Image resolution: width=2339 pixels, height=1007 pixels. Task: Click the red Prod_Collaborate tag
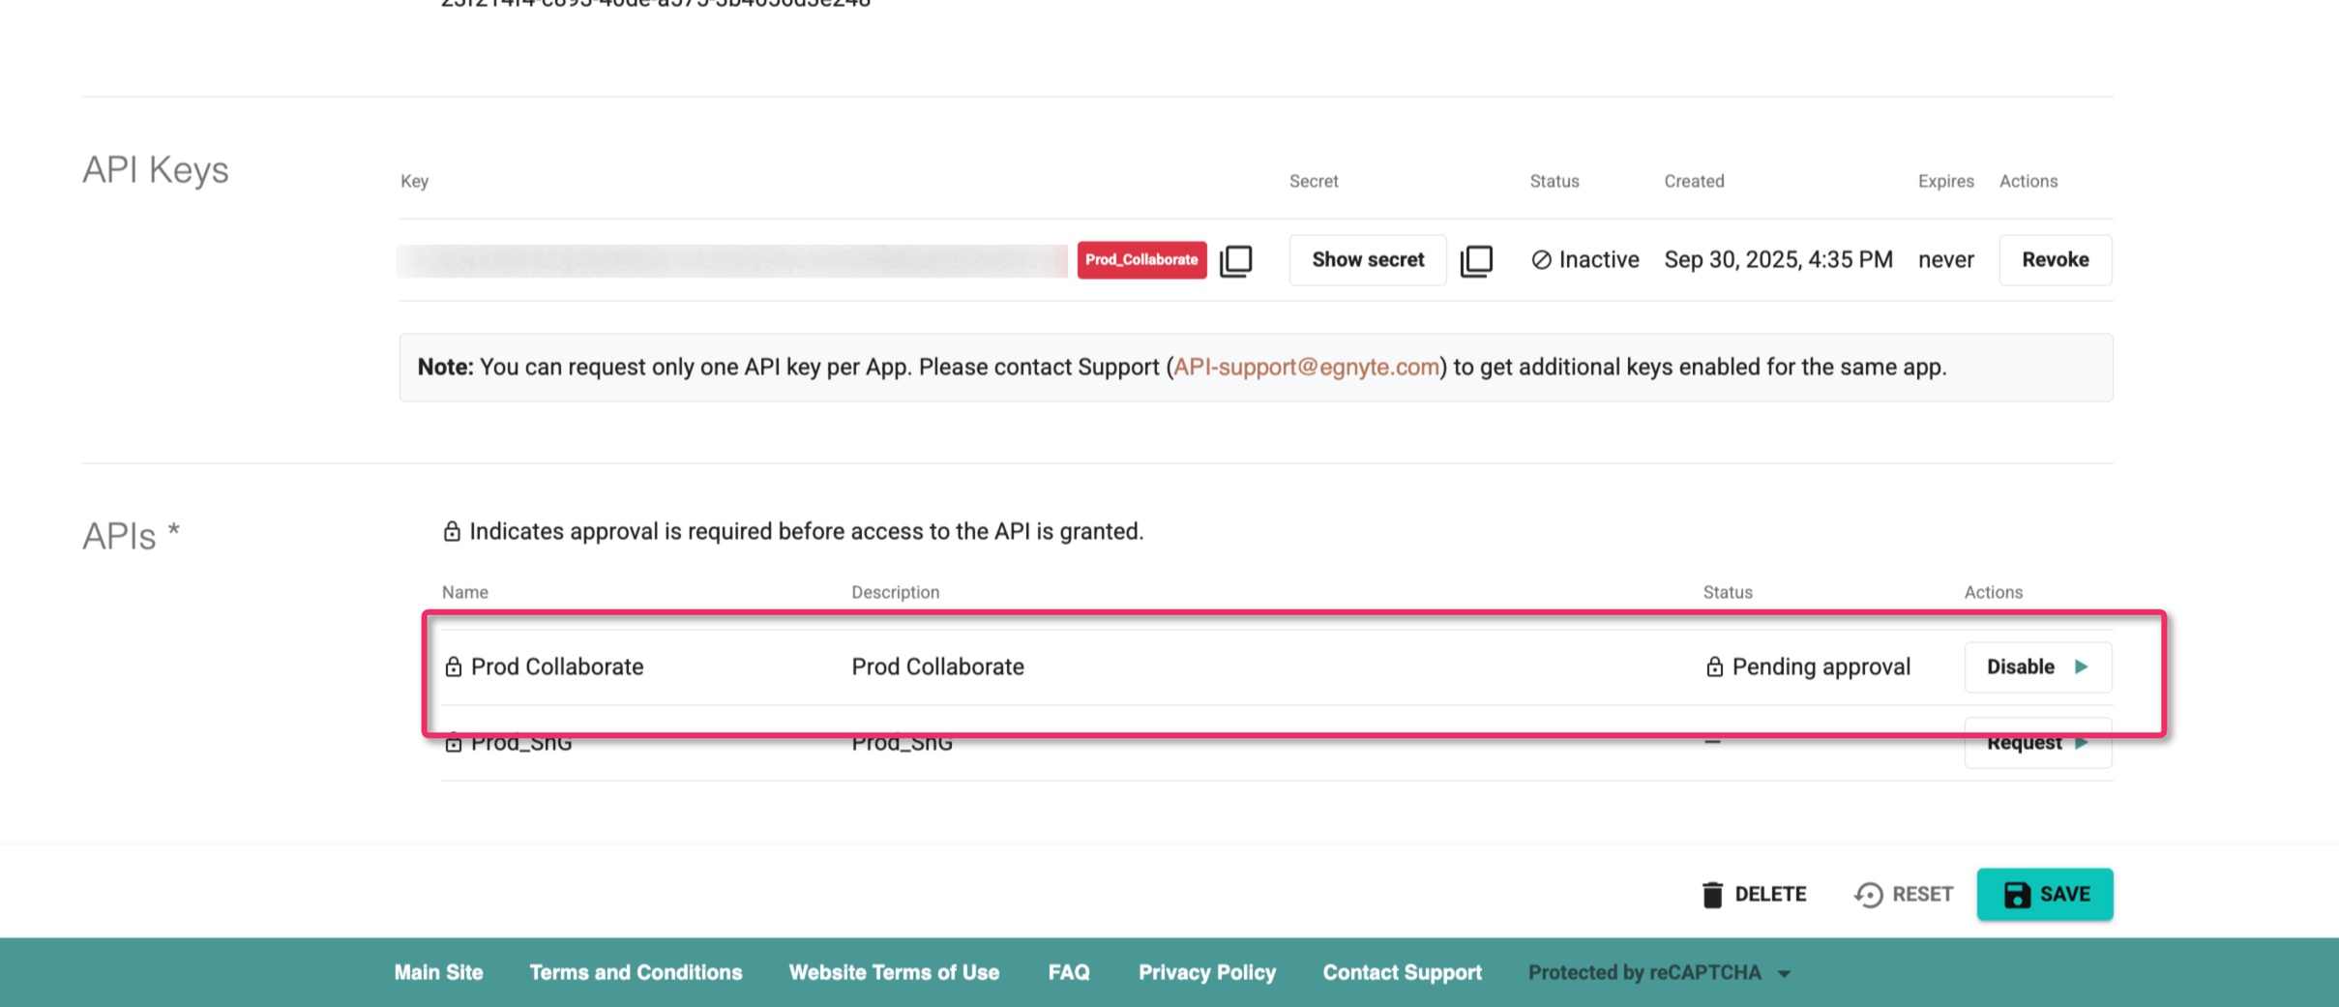[1141, 260]
